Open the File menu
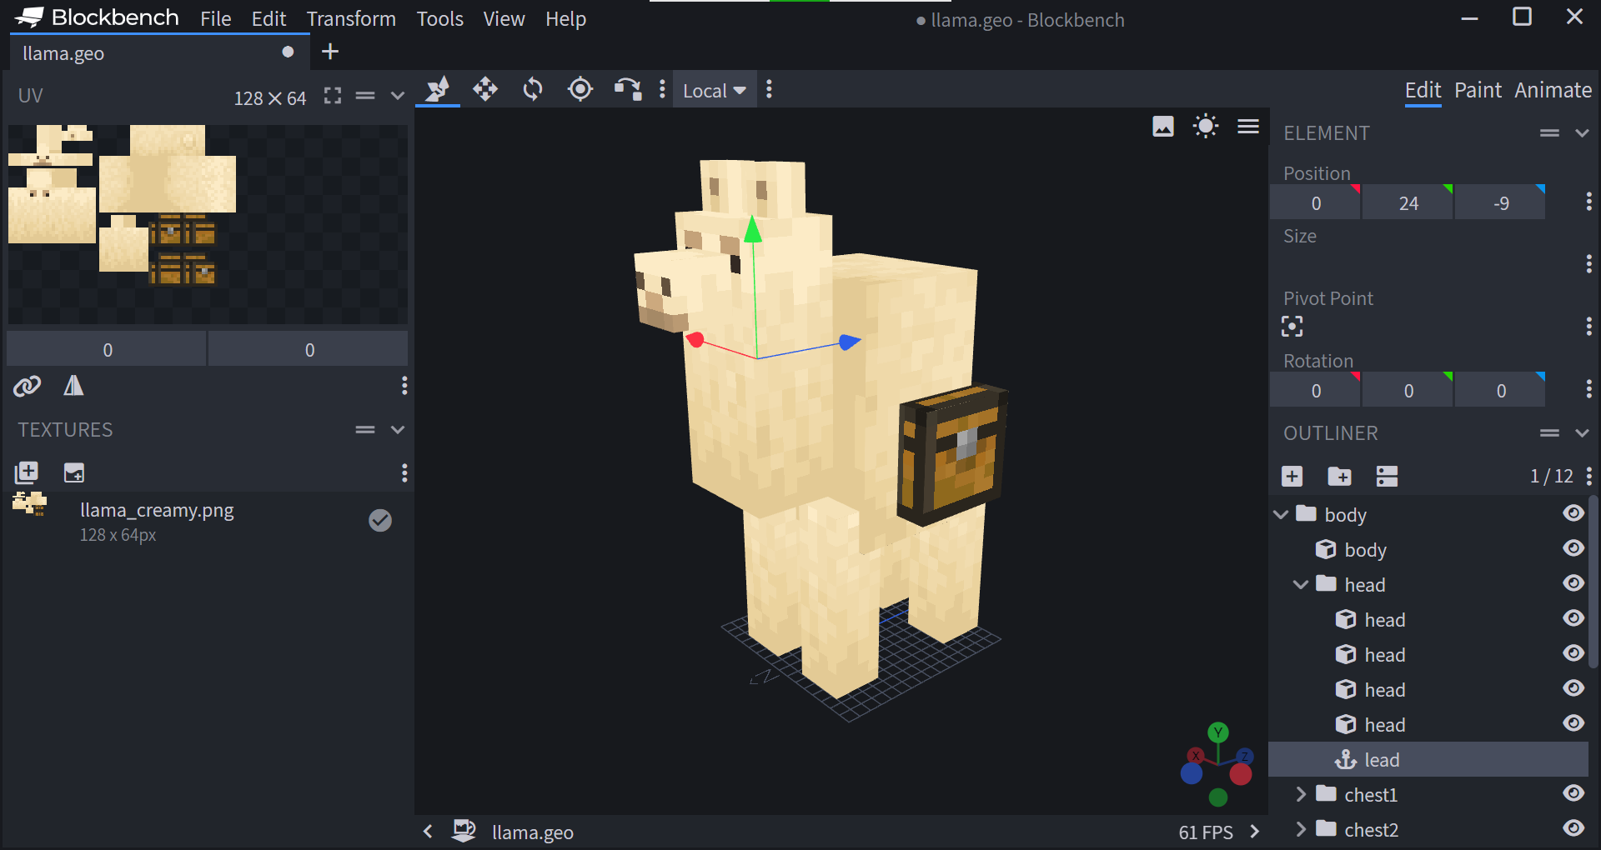Screen dimensions: 1601x850 pyautogui.click(x=215, y=18)
